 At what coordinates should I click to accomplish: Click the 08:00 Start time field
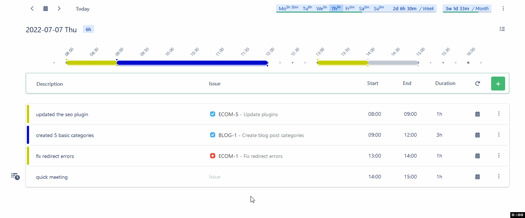point(375,114)
